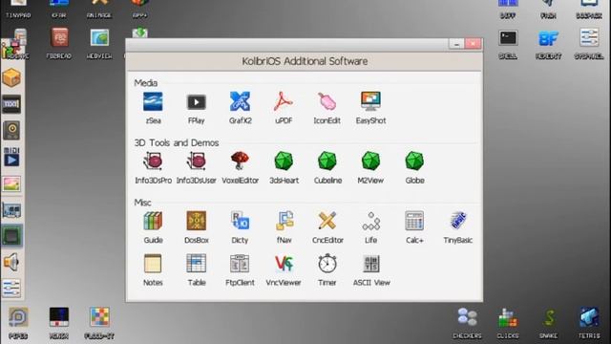Start the EasyShot screenshot tool
This screenshot has height=344, width=611.
(370, 102)
